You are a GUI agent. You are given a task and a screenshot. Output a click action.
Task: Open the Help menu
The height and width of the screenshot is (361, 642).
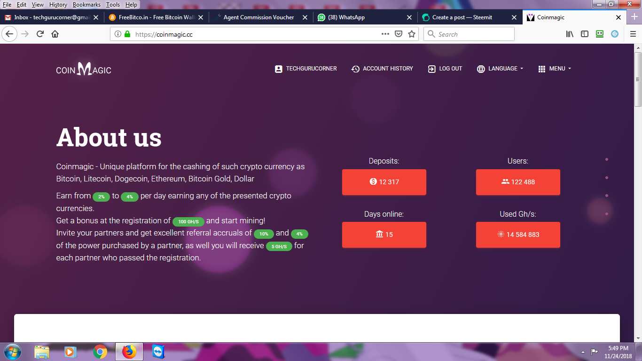131,4
